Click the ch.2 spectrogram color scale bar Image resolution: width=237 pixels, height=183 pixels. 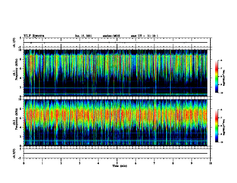pyautogui.click(x=216, y=126)
